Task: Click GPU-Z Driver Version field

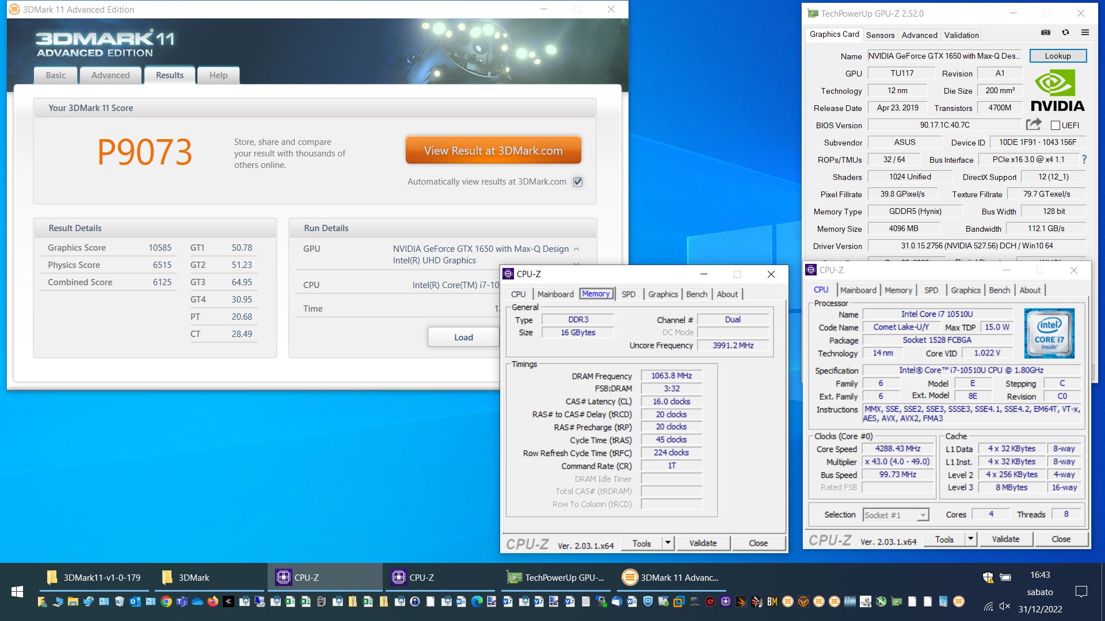Action: 977,246
